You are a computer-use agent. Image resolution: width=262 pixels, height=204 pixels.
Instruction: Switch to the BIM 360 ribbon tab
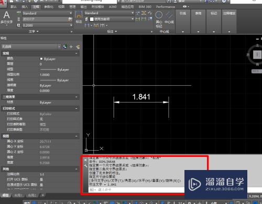[145, 7]
